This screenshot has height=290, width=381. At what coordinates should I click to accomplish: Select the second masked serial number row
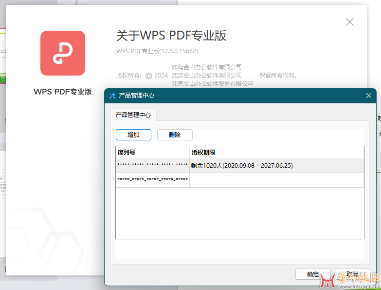click(152, 180)
